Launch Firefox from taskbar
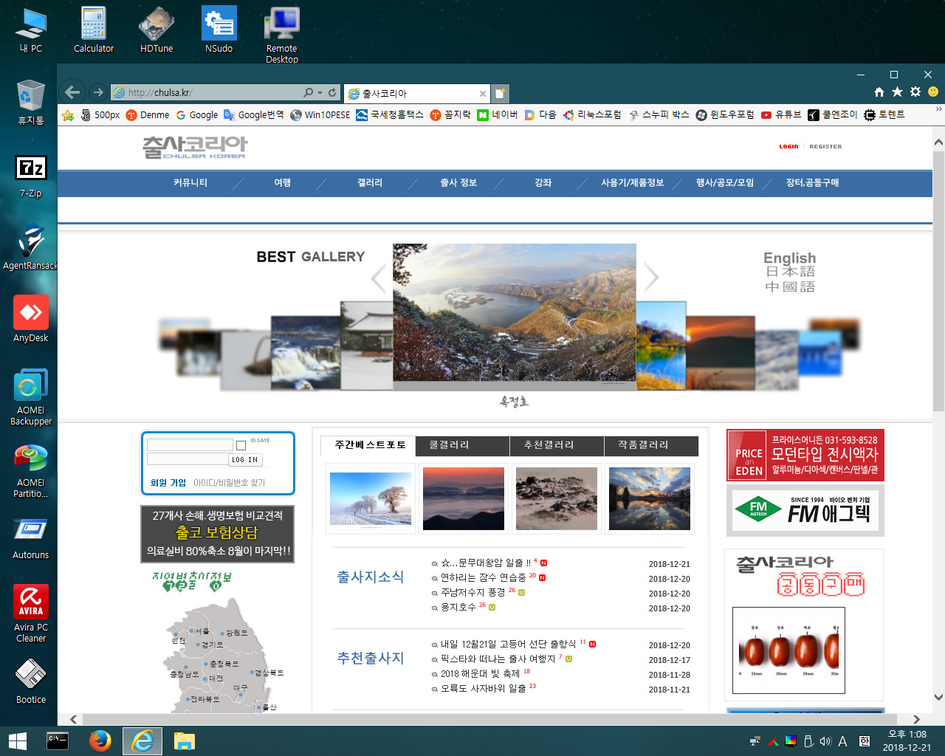 100,740
